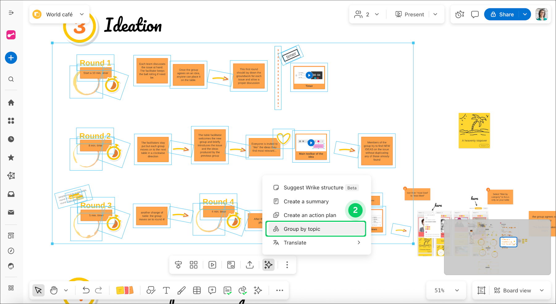Expand the sidebar menu
Viewport: 556px width, 304px height.
pos(11,13)
